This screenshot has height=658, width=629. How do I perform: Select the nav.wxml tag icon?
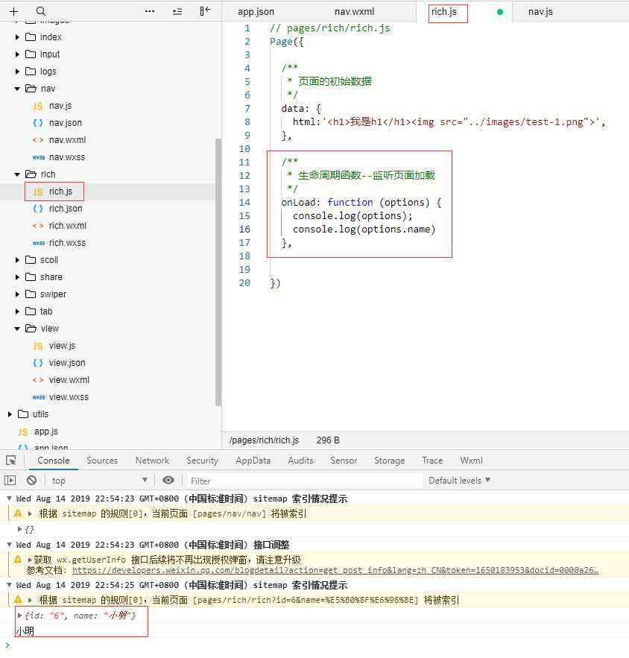click(x=38, y=140)
